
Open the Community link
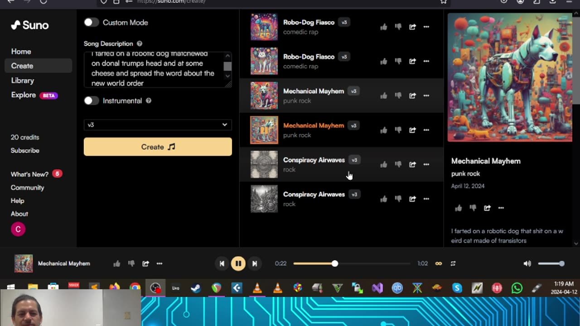pos(28,187)
